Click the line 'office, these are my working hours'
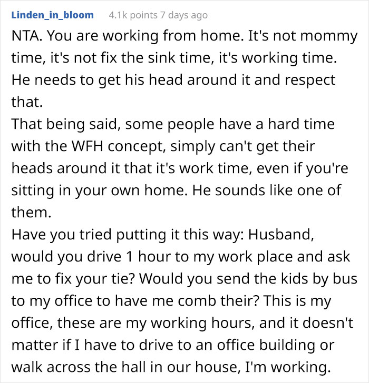369x383 pixels. 182,323
